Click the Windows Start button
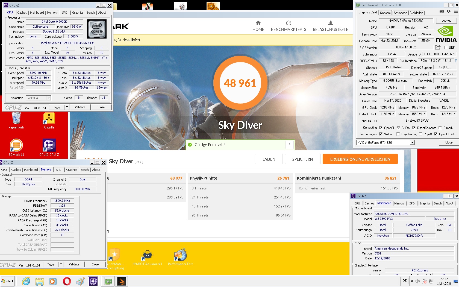Viewport: 459px width, 287px height. pyautogui.click(x=7, y=281)
